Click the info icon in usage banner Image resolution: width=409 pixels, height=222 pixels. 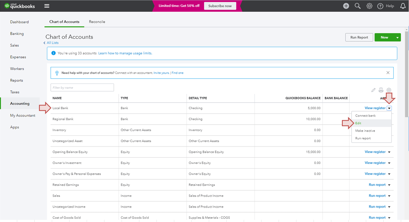coord(53,53)
